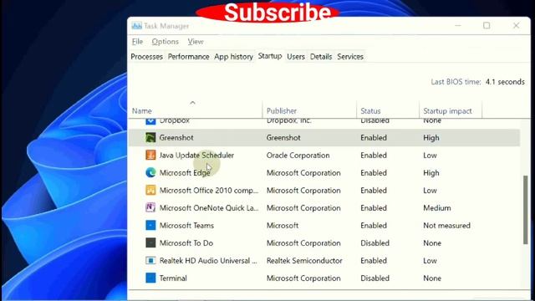535x301 pixels.
Task: Sort by the Status column header
Action: pos(370,111)
